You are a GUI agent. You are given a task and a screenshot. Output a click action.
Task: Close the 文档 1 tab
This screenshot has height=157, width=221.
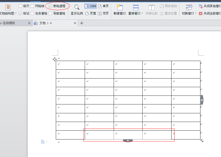(75, 23)
